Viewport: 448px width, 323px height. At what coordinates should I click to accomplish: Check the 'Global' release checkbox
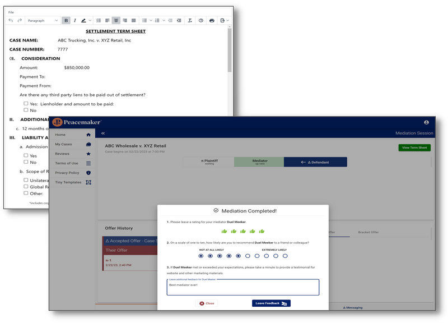pyautogui.click(x=26, y=187)
